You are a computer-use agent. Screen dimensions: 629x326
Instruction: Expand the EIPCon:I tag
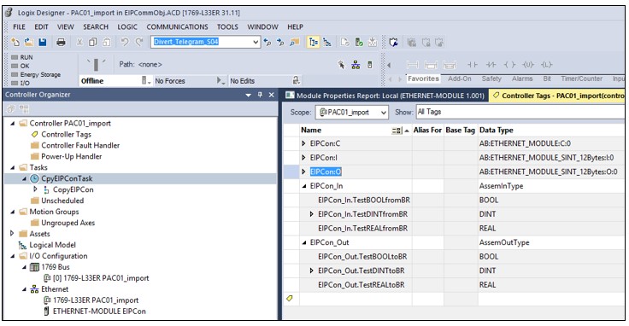click(303, 158)
